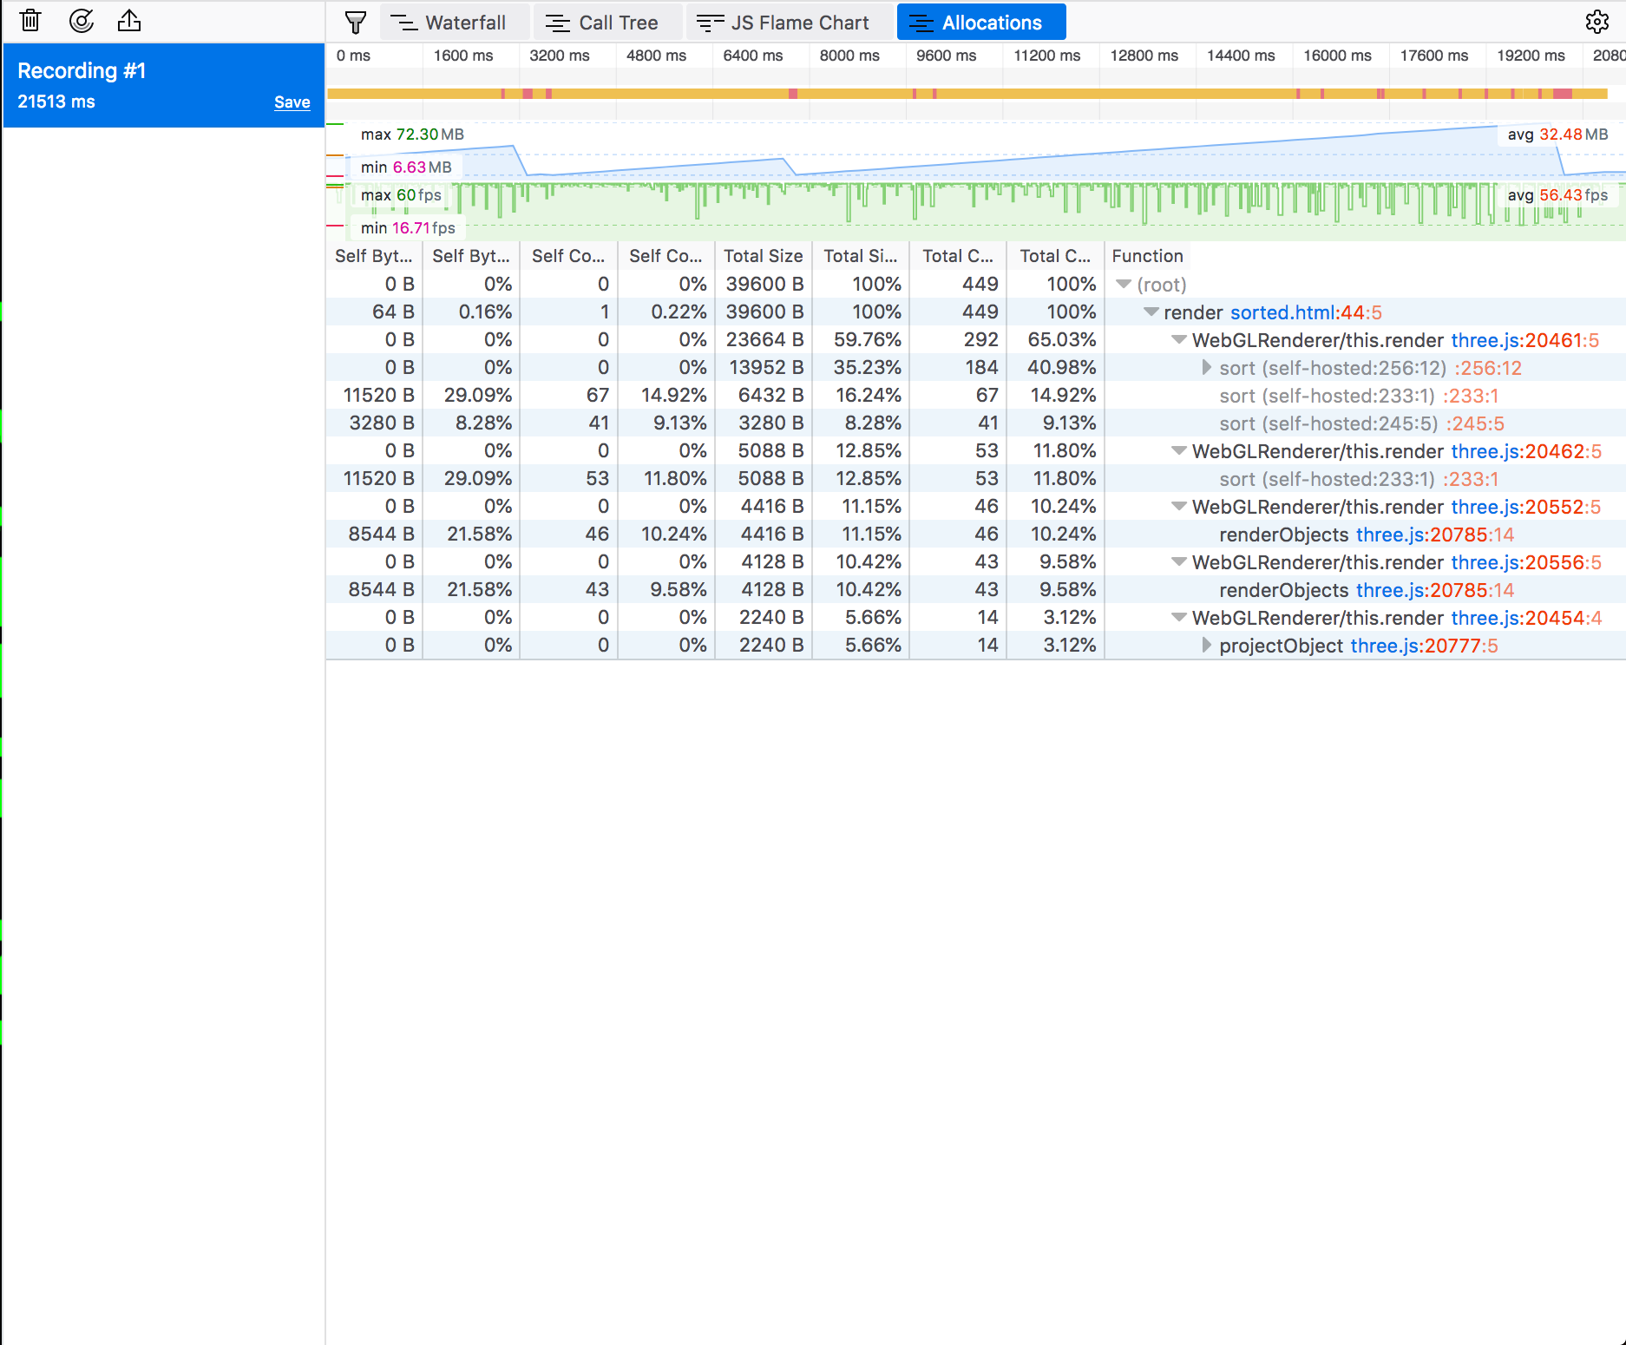Screen dimensions: 1626x1345
Task: Expand the sort (self-hosted:256:12) node
Action: [x=1206, y=368]
